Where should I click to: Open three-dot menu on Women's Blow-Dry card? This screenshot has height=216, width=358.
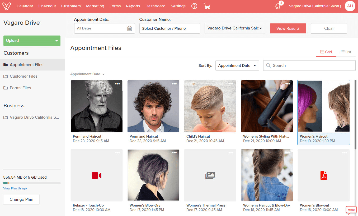[x=174, y=153]
